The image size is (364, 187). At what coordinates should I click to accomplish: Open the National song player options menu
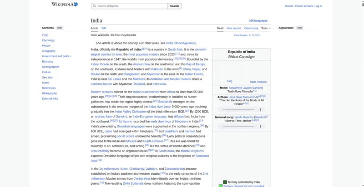click(x=260, y=126)
